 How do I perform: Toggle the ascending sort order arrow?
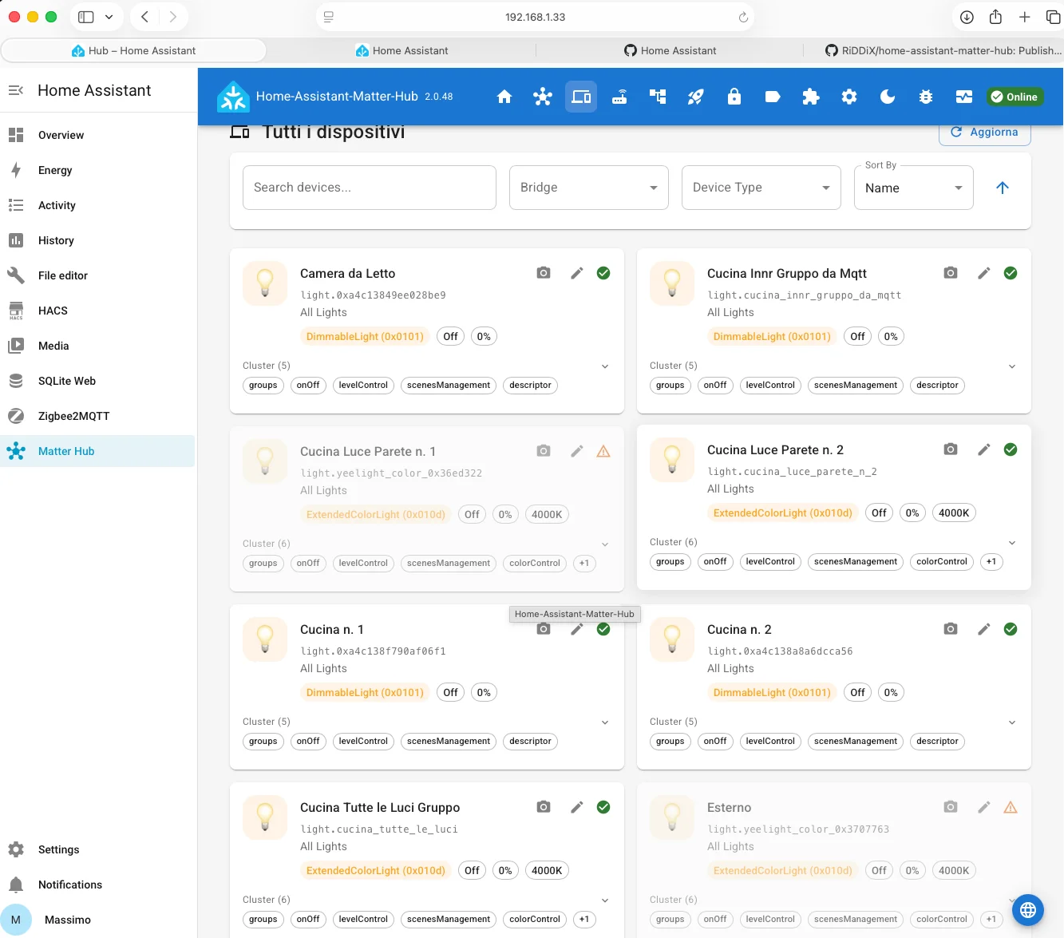(1003, 188)
